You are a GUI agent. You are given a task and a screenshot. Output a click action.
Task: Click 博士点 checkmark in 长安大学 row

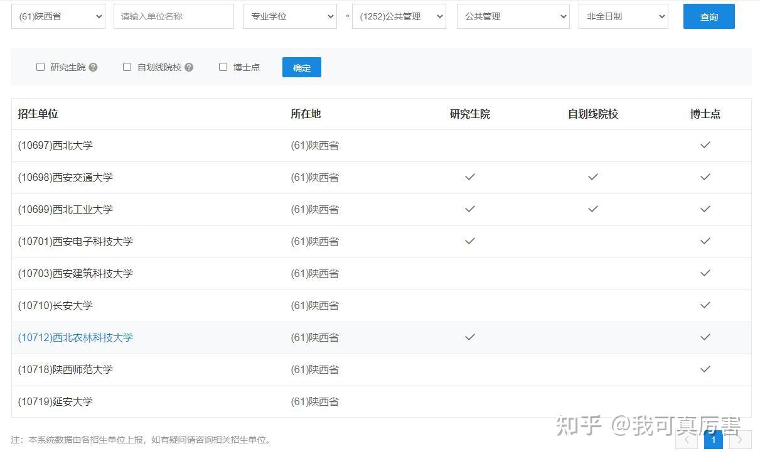point(705,305)
